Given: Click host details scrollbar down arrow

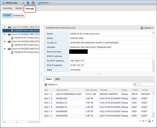Looking at the screenshot, I should tap(153, 71).
